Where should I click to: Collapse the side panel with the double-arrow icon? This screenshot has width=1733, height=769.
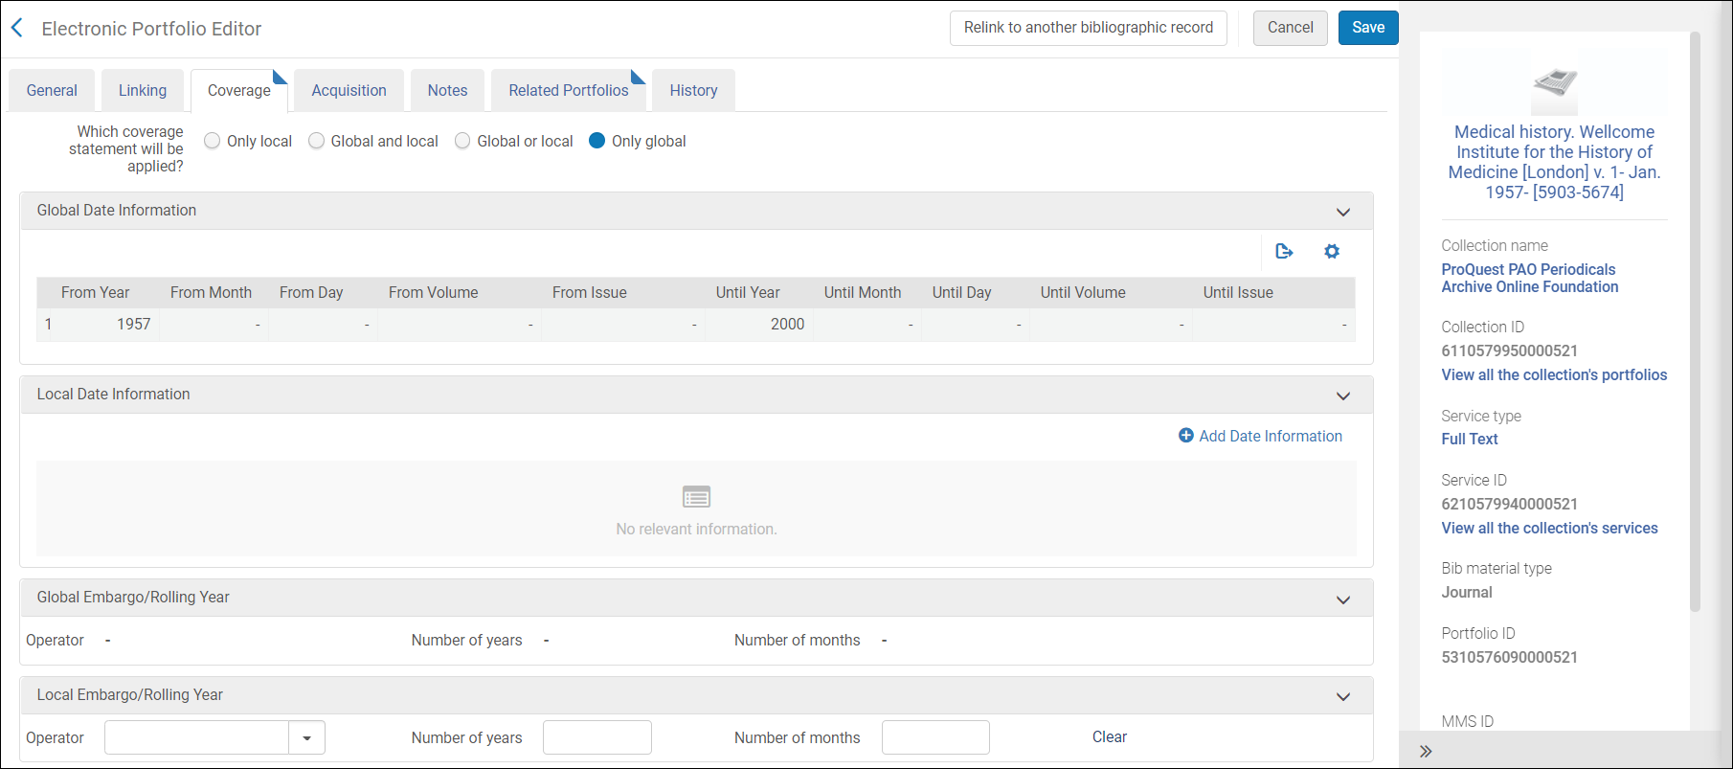pos(1426,751)
